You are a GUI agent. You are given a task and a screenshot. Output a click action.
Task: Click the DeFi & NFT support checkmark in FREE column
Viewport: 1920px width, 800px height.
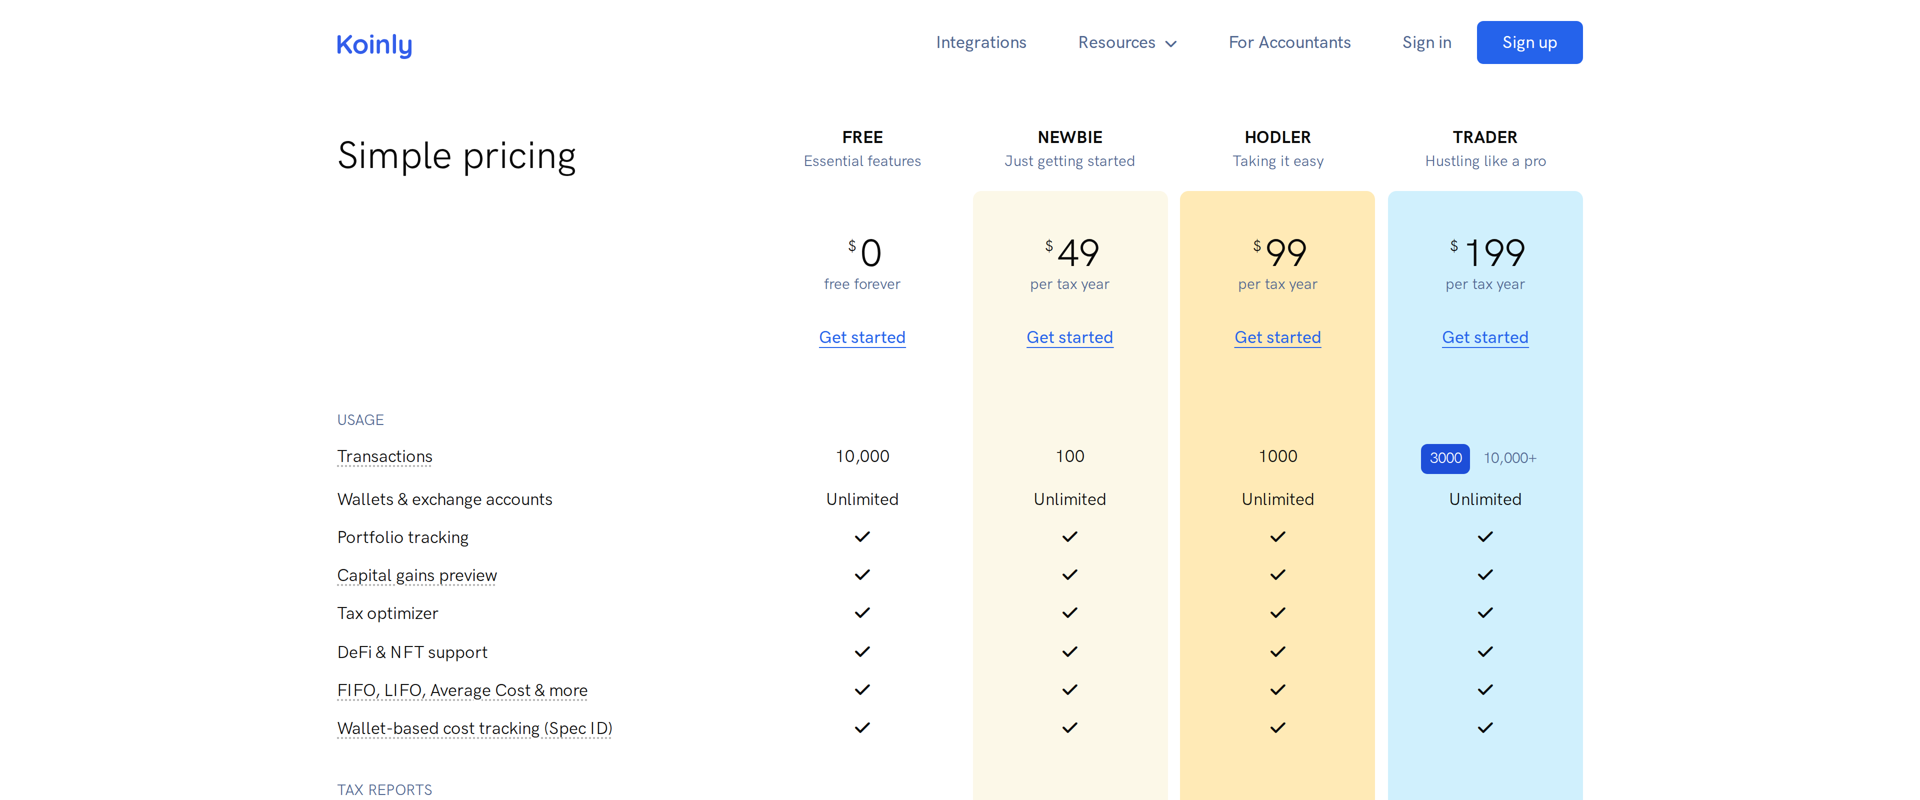862,651
